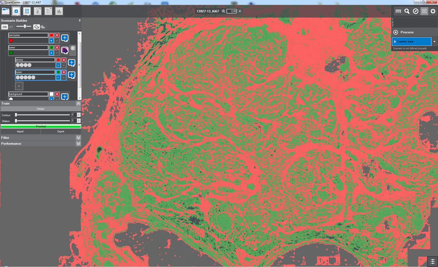Select the filled overlay mode icon
This screenshot has height=267, width=438.
(43, 27)
